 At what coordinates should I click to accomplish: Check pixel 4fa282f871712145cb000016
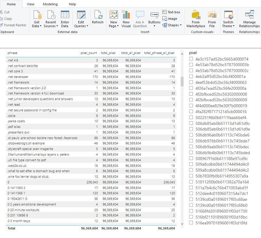click(x=191, y=112)
